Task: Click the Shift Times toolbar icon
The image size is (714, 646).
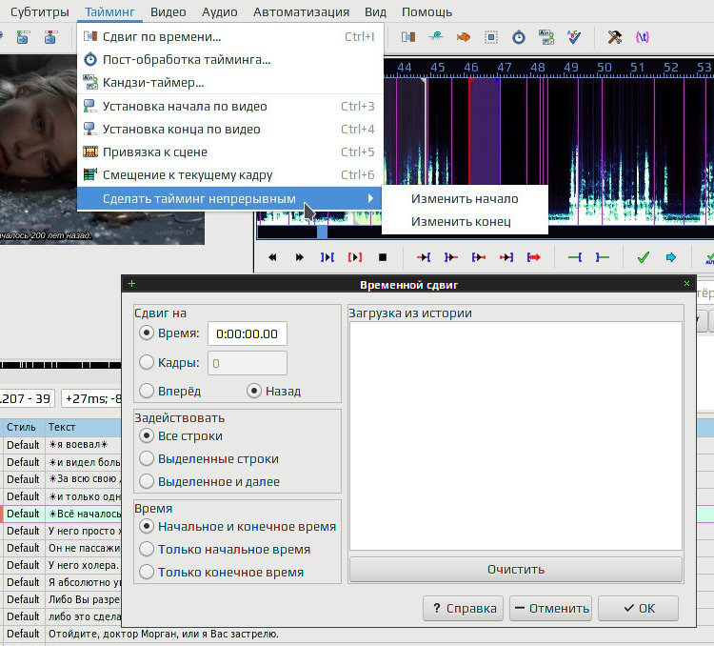Action: coord(408,37)
